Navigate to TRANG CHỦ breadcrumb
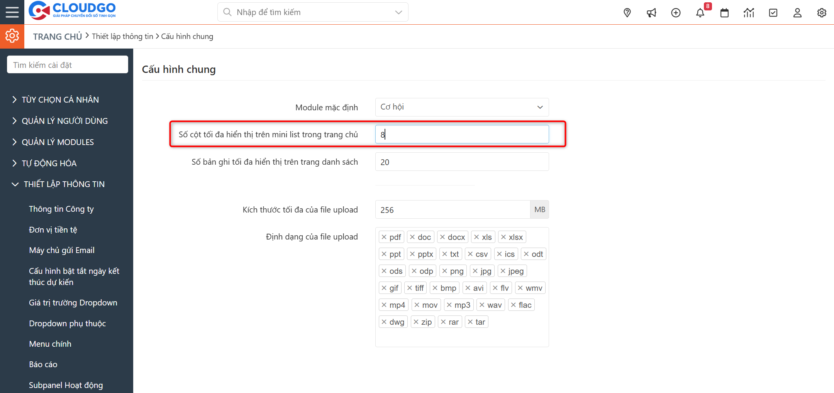834x393 pixels. coord(57,36)
